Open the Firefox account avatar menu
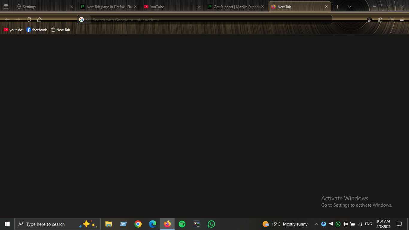 pyautogui.click(x=369, y=19)
